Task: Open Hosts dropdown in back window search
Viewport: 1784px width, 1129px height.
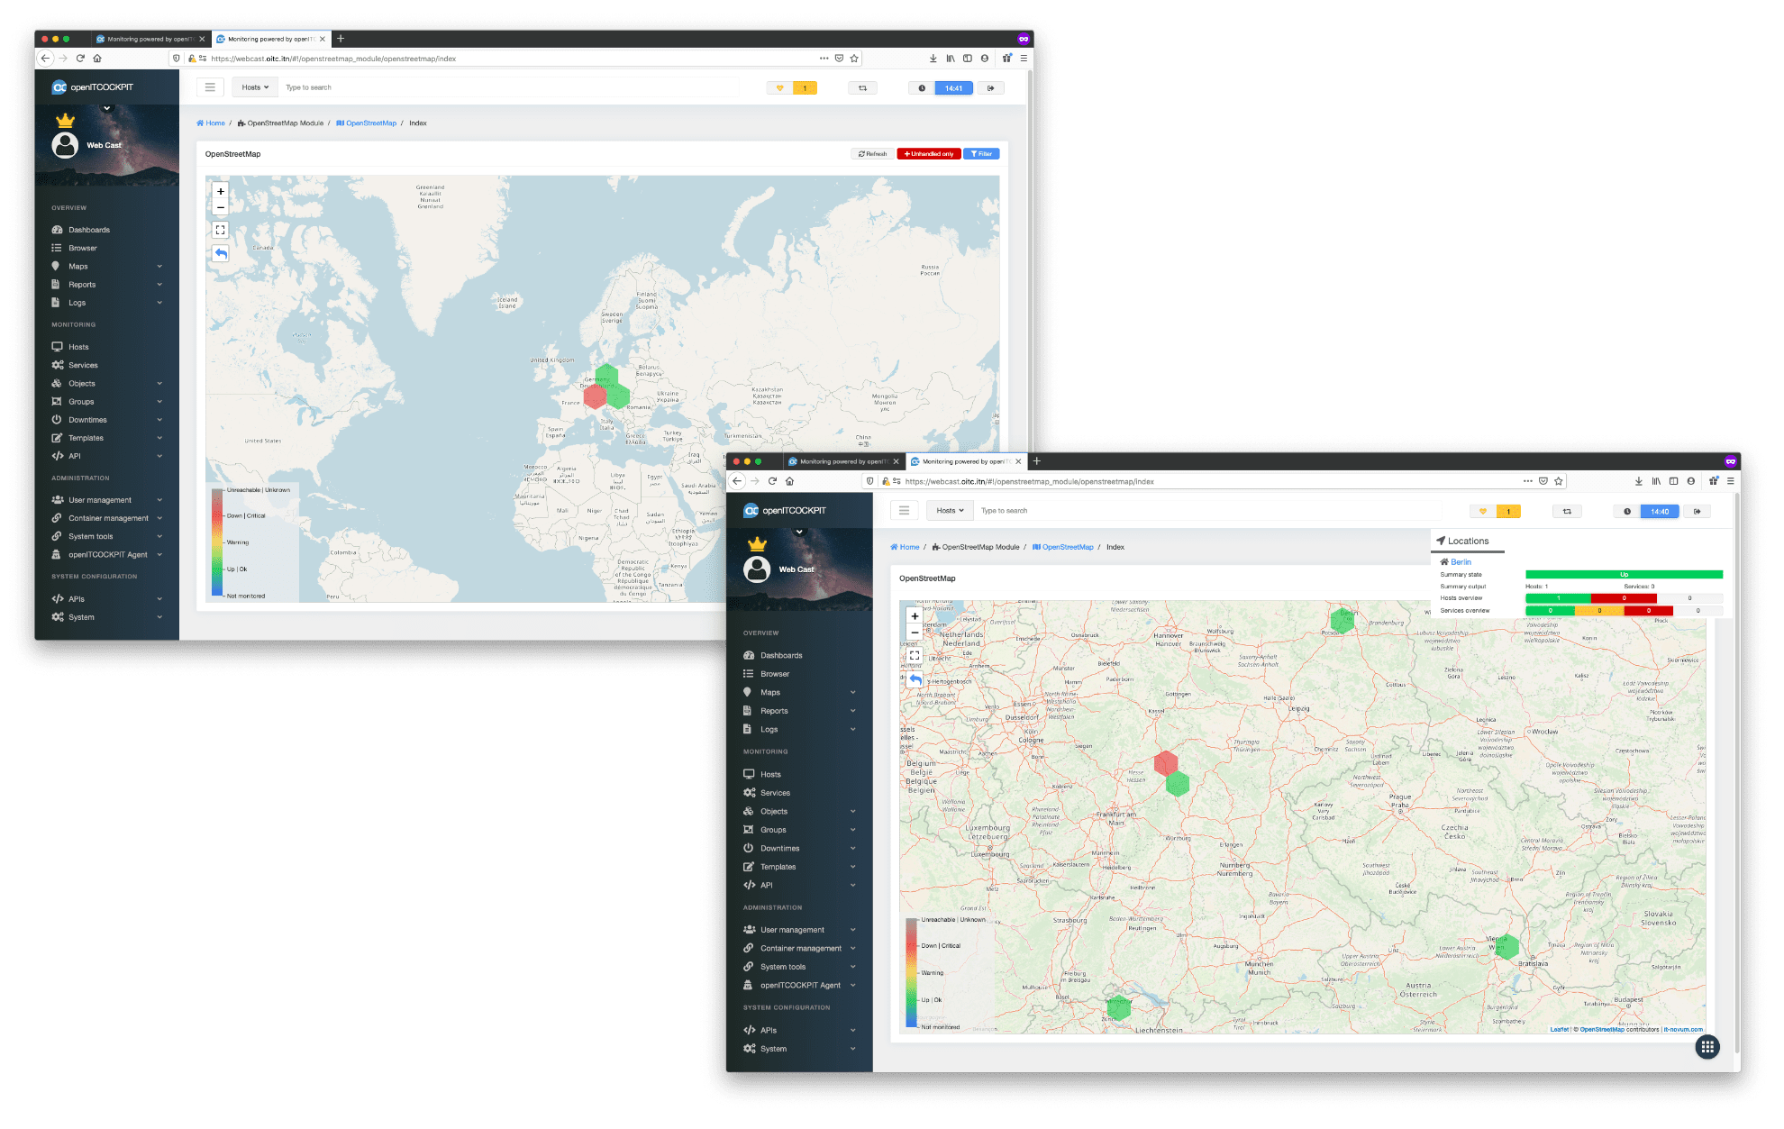Action: 255,87
